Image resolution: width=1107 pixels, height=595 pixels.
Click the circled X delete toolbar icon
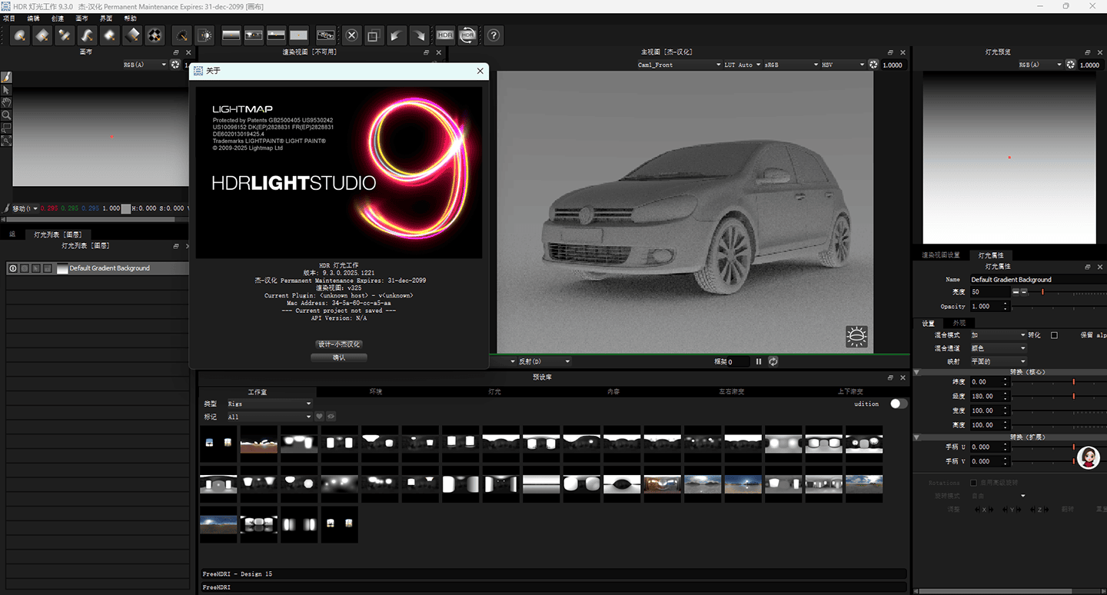(x=351, y=35)
